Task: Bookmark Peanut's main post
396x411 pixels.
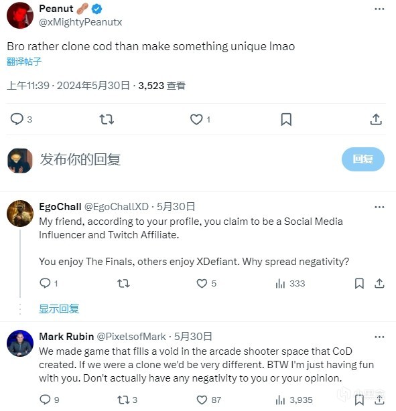Action: click(x=286, y=120)
